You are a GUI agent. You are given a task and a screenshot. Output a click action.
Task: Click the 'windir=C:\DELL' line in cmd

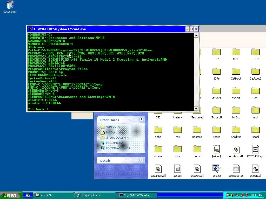(x=42, y=100)
